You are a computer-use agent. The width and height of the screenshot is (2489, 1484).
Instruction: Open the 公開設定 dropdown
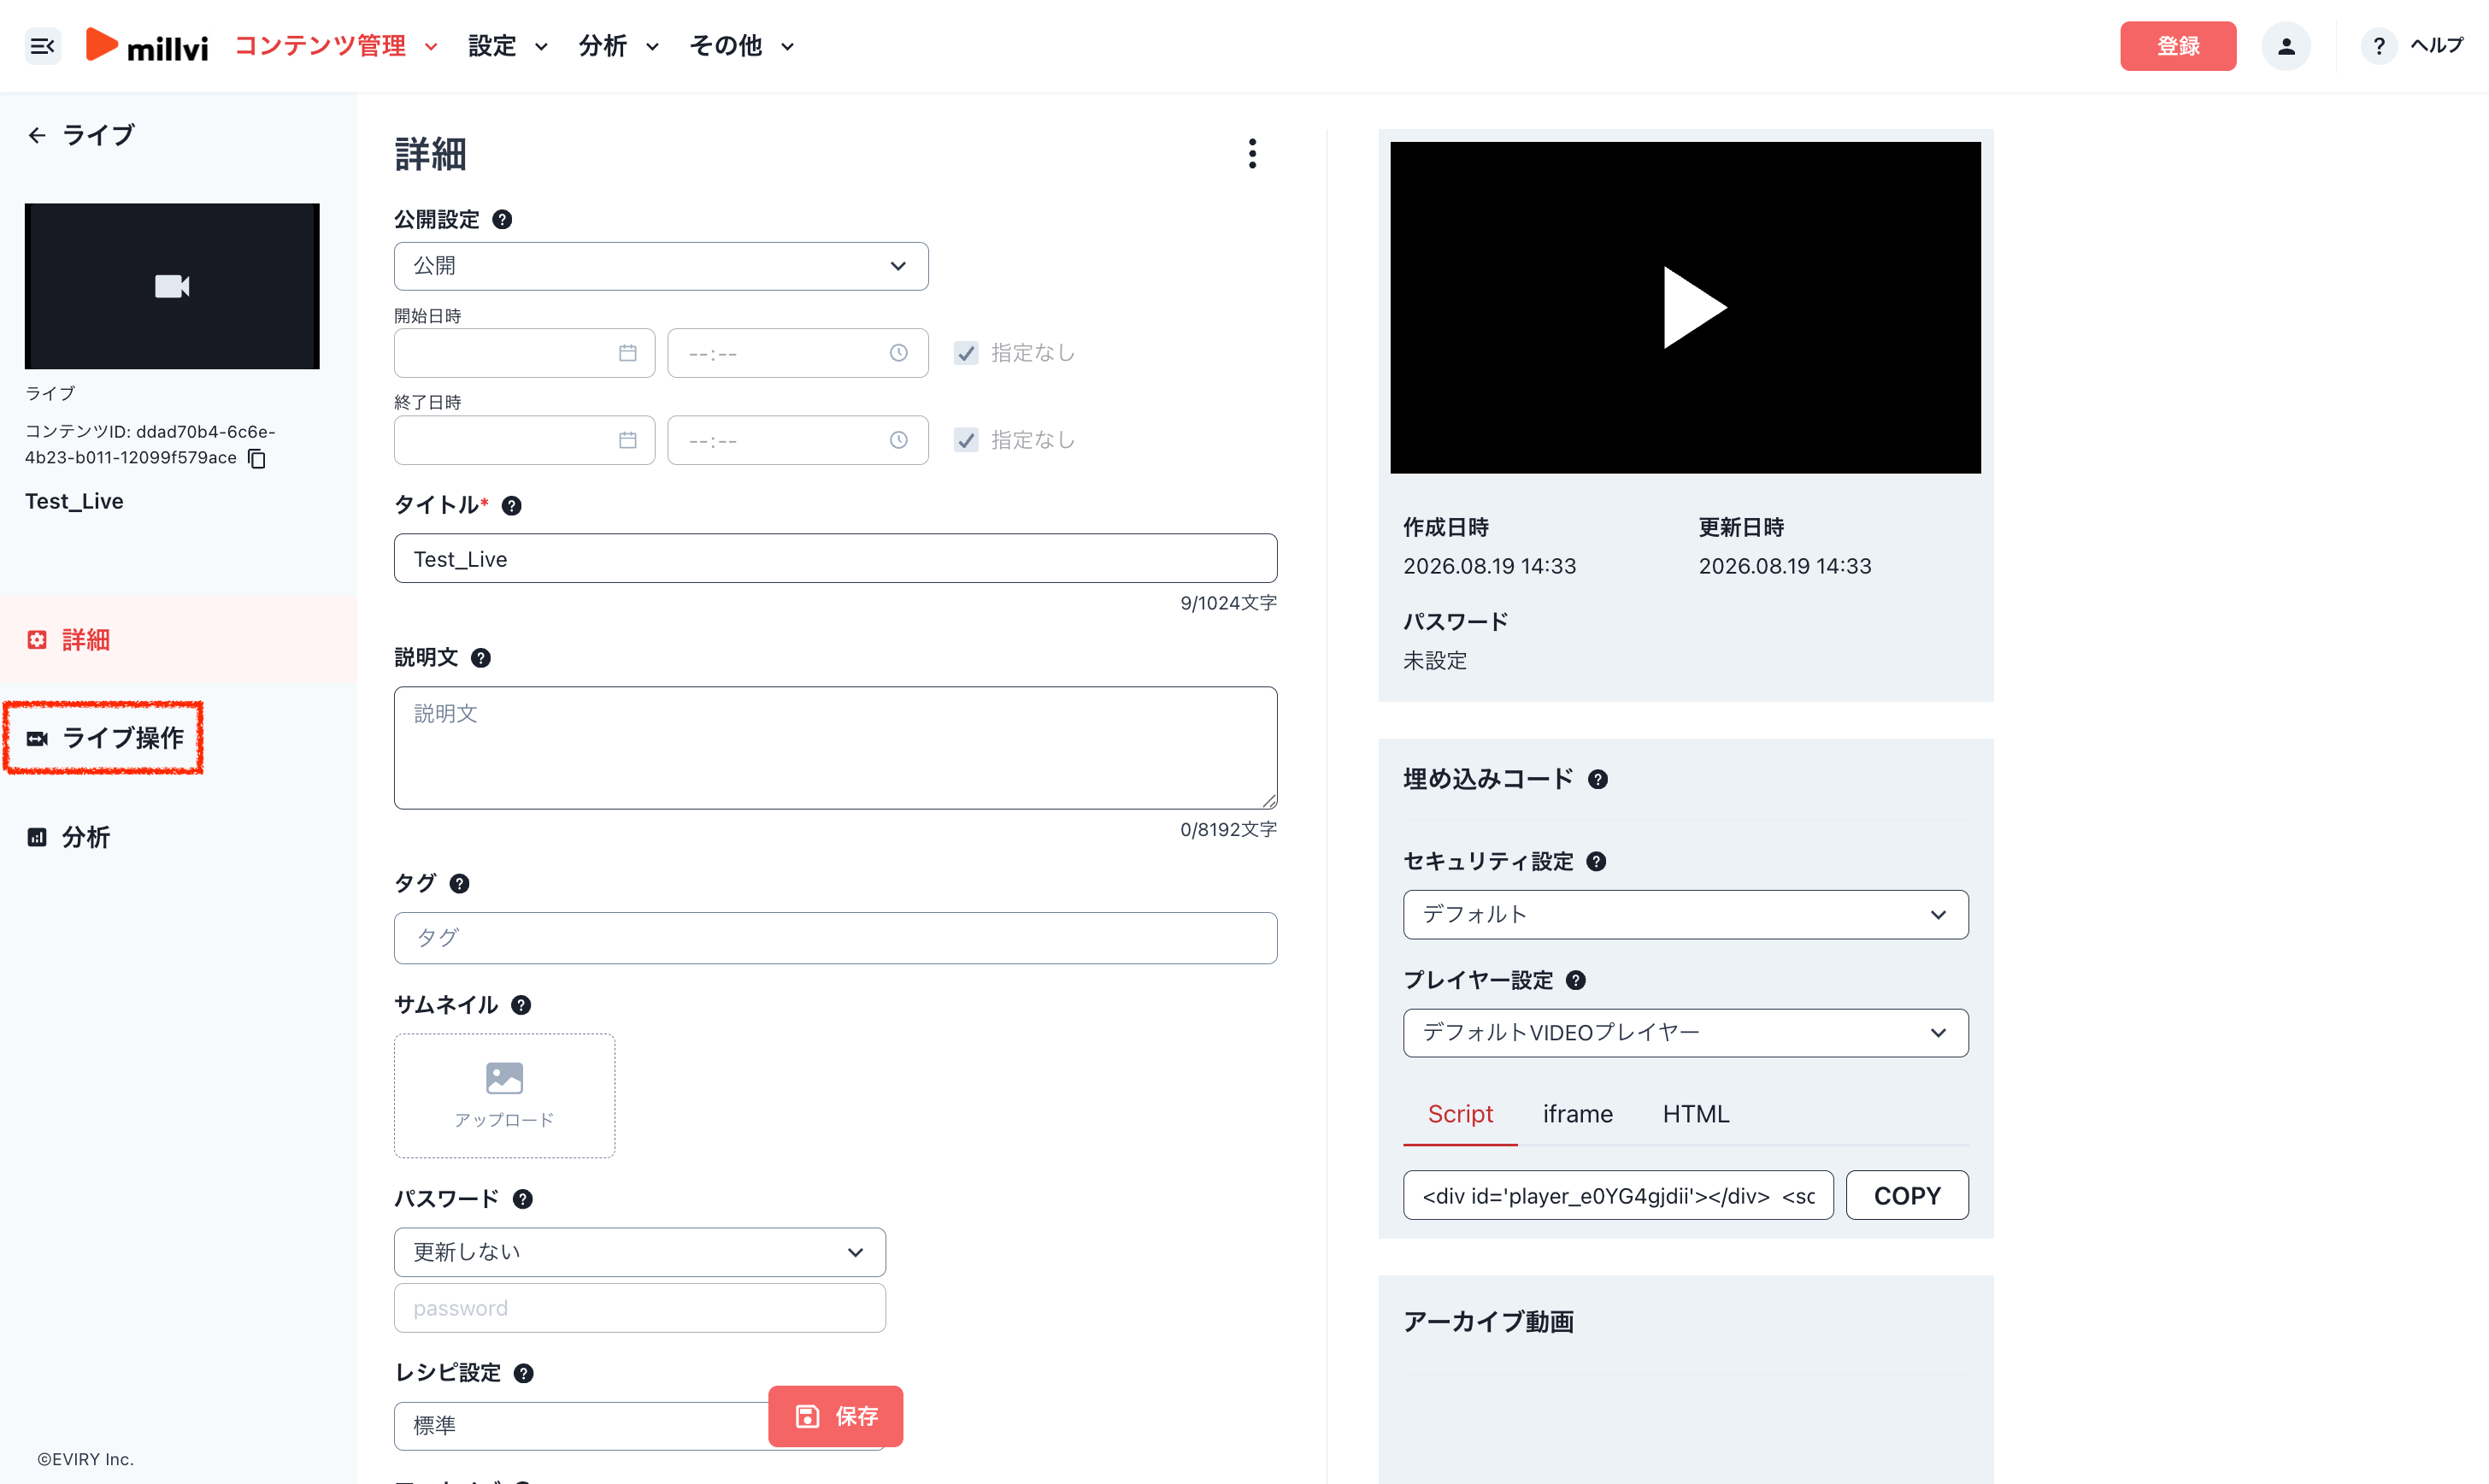661,266
